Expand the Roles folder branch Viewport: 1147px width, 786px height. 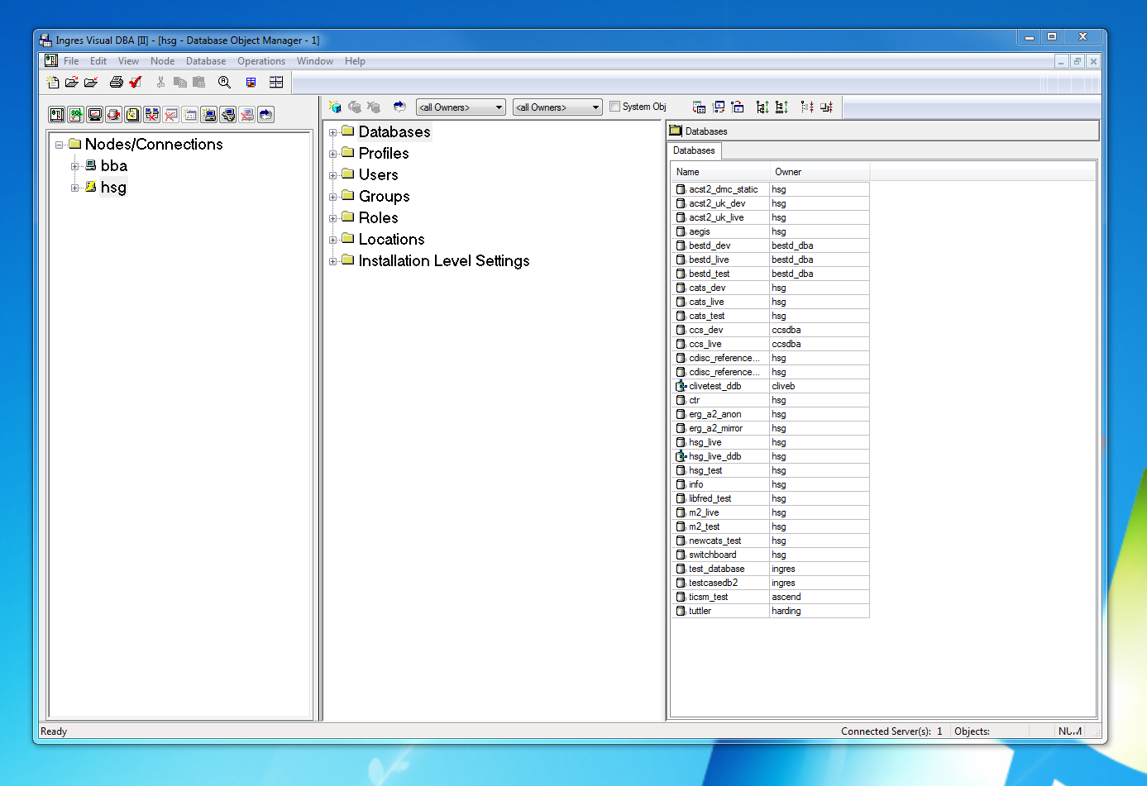click(x=333, y=218)
